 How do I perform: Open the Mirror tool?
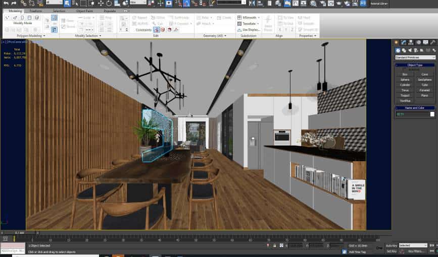(x=252, y=4)
